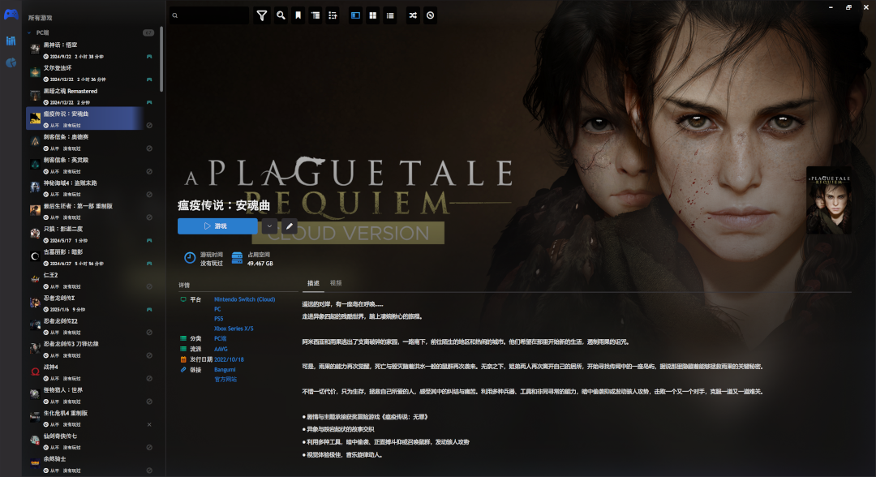The image size is (876, 477).
Task: Open the filter panel funnel icon
Action: 261,15
